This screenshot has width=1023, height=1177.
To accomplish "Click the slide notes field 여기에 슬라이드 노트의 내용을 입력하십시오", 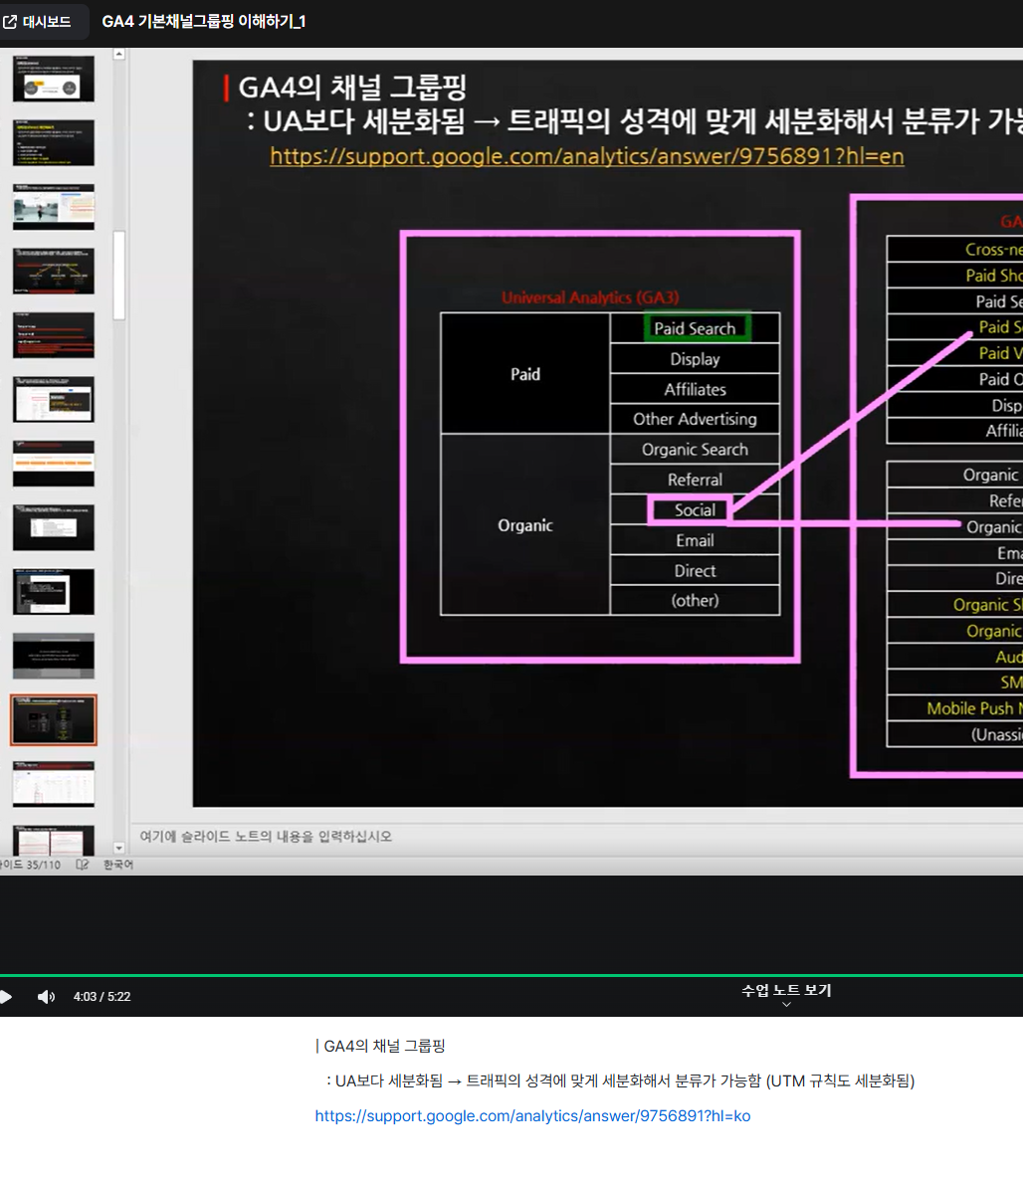I will (266, 836).
